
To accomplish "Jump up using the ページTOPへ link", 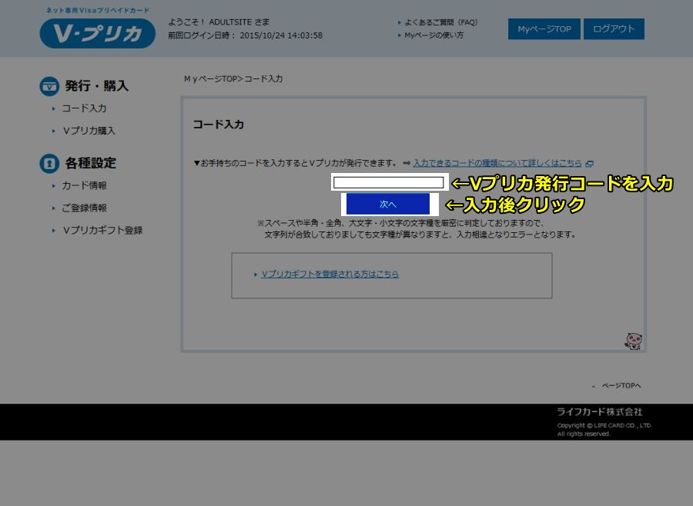I will coord(620,385).
